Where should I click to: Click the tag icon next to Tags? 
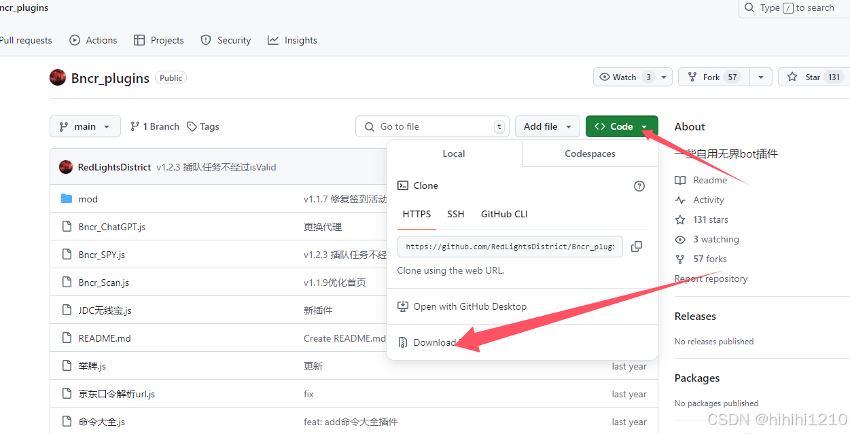(192, 126)
